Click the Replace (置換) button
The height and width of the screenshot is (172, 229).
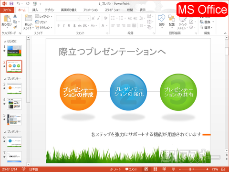tap(207, 22)
